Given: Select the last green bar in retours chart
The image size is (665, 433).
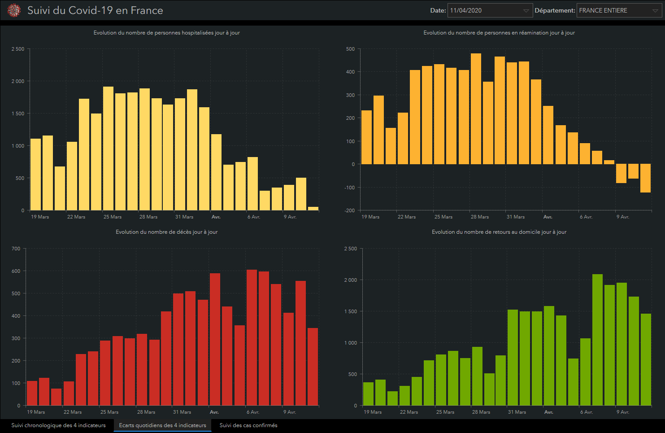Looking at the screenshot, I should click(646, 359).
